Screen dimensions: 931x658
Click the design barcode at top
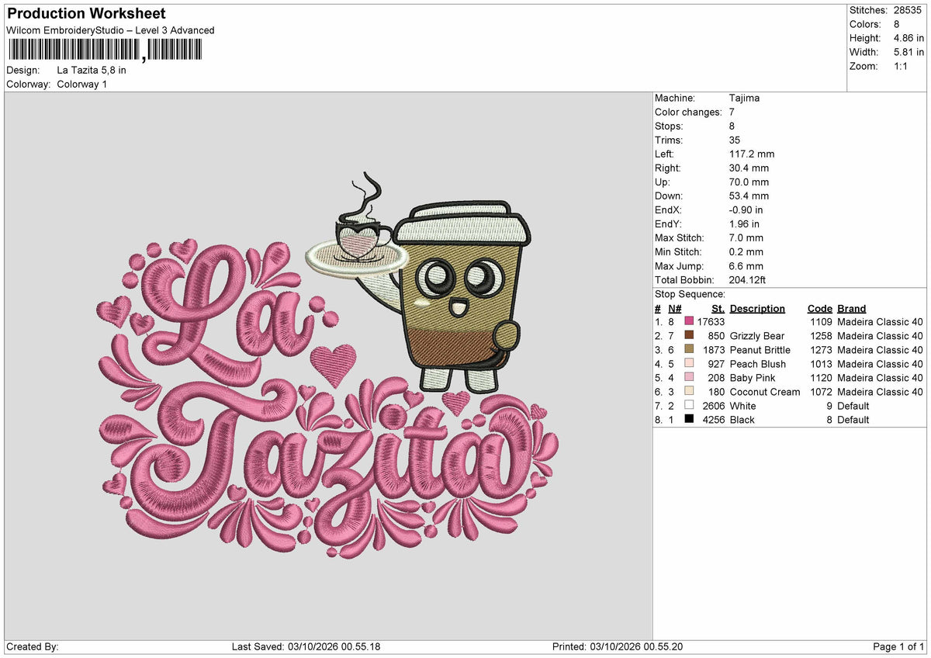(105, 50)
